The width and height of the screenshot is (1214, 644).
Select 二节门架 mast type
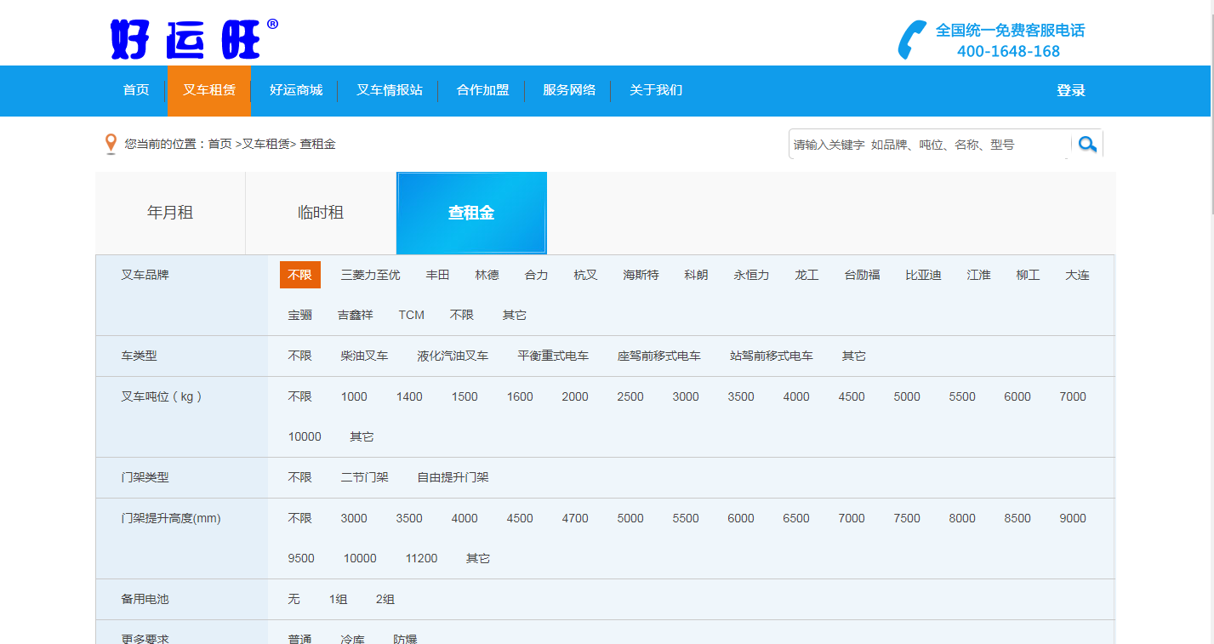coord(365,477)
